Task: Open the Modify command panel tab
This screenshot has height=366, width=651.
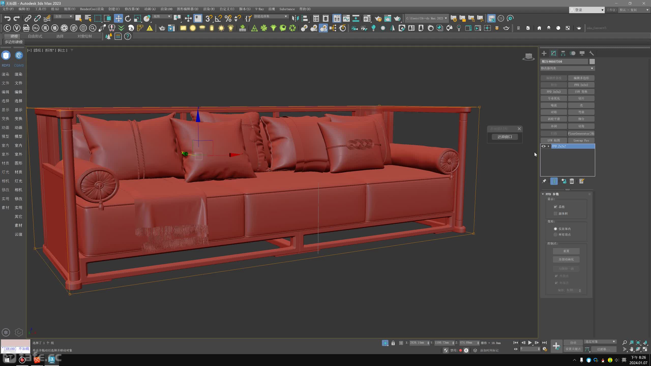Action: point(553,53)
